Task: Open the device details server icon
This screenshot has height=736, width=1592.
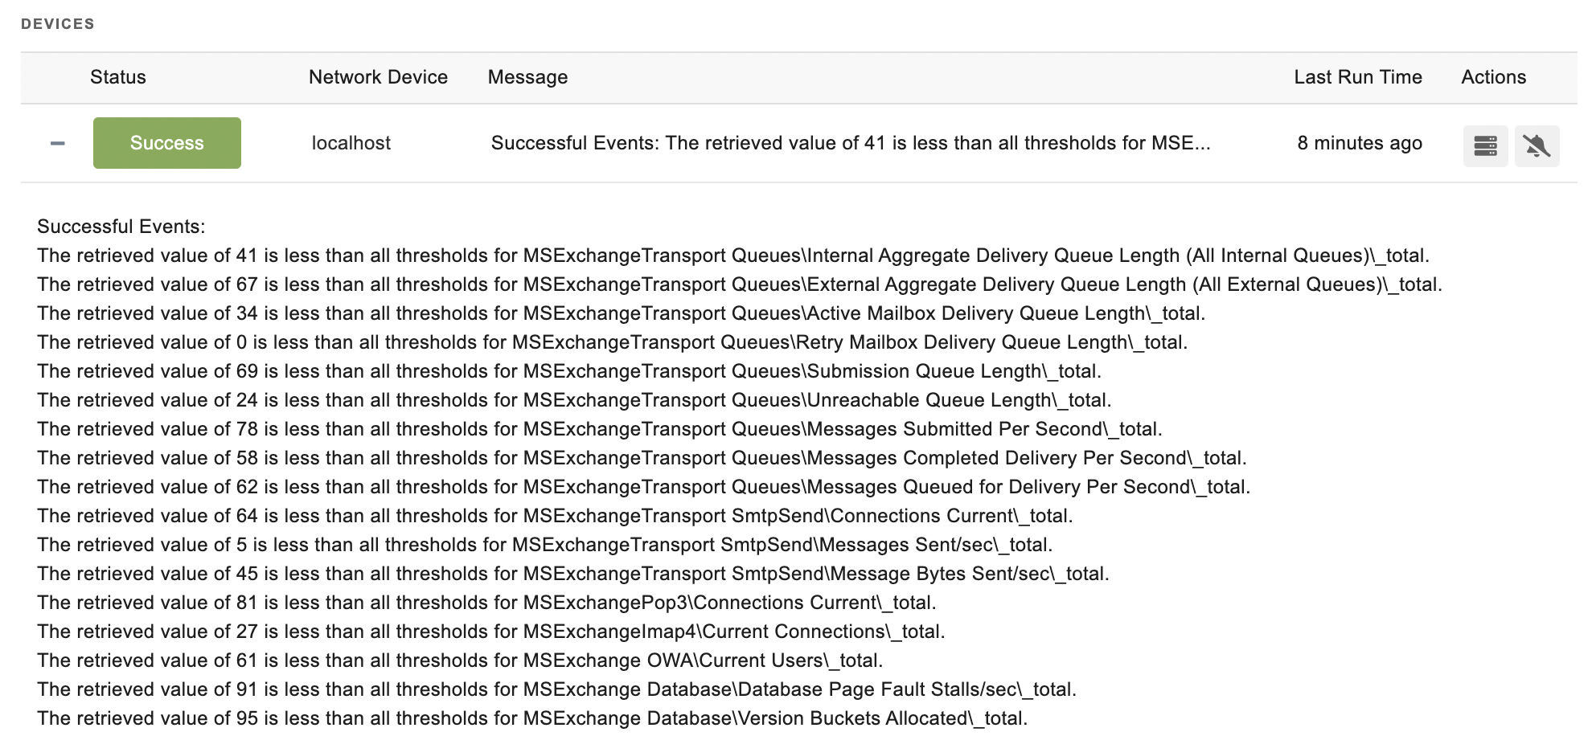Action: point(1485,146)
